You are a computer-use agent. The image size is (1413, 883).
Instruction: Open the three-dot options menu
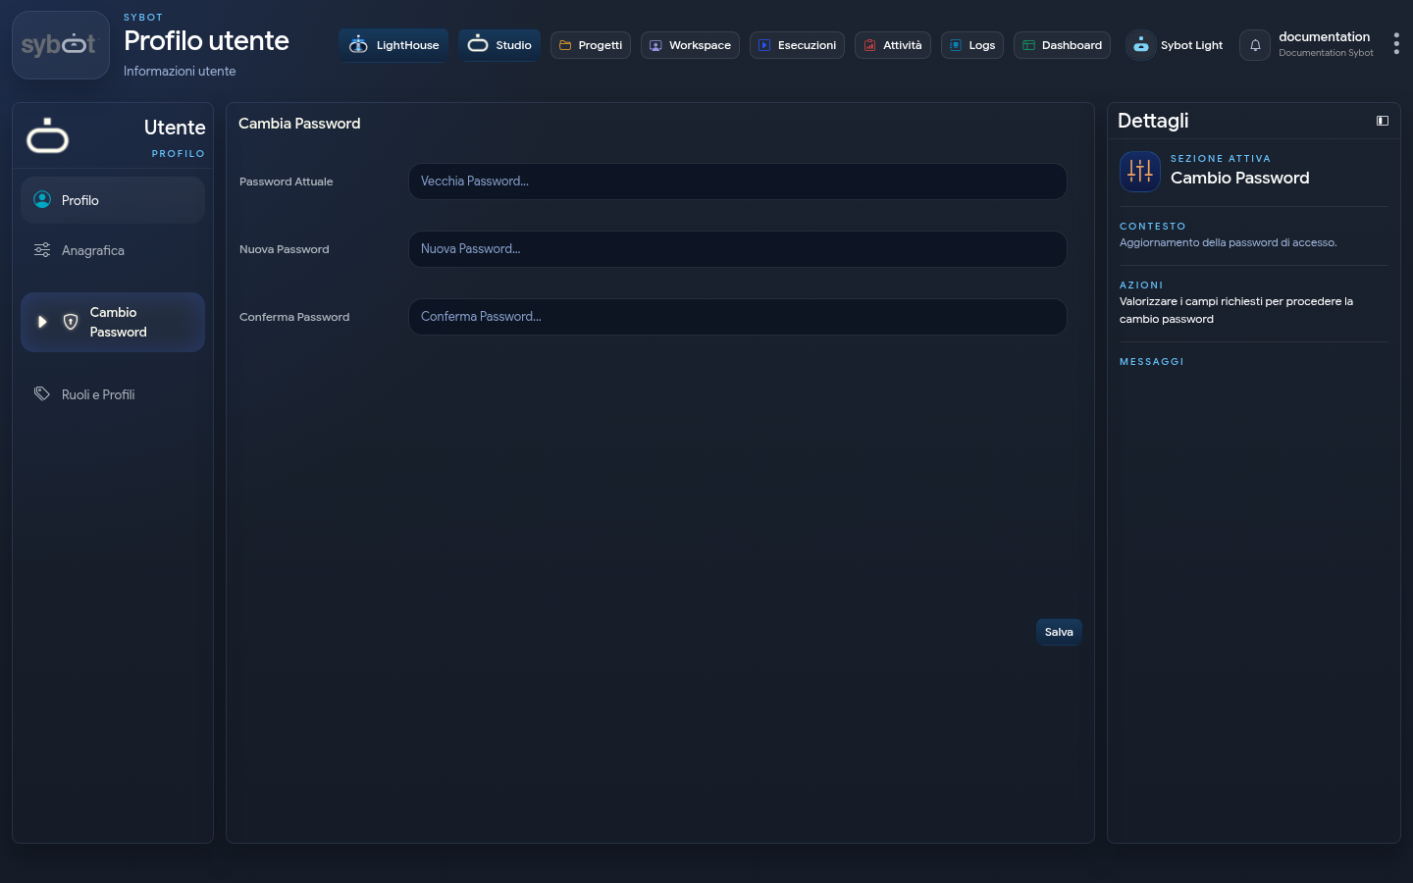[x=1396, y=44]
